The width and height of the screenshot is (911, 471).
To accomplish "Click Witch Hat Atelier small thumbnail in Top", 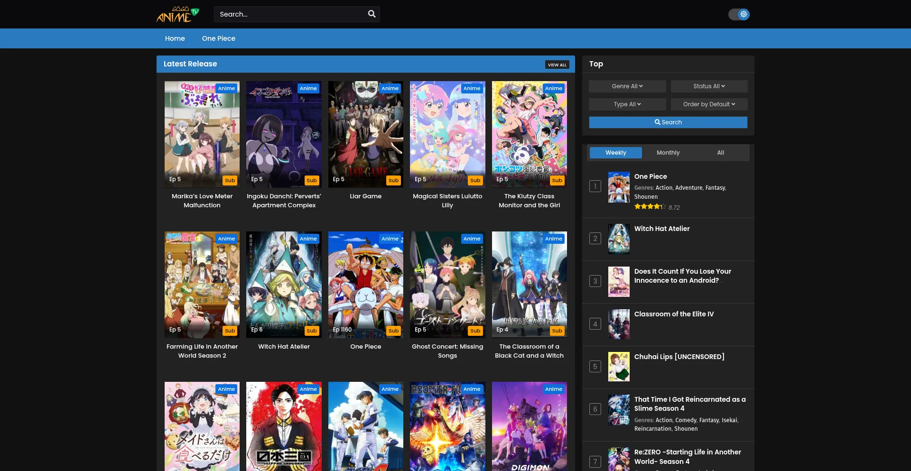I will 619,239.
